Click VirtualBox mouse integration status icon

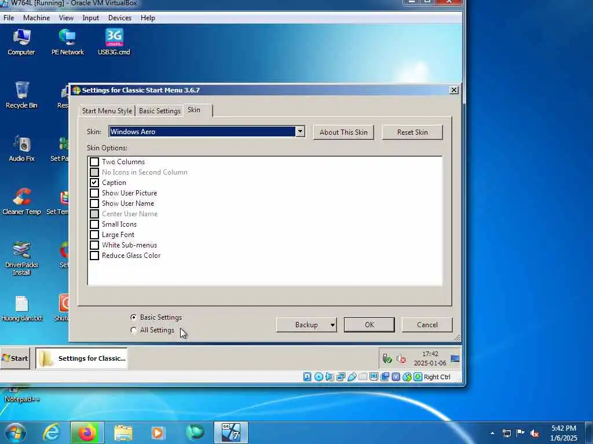click(407, 377)
